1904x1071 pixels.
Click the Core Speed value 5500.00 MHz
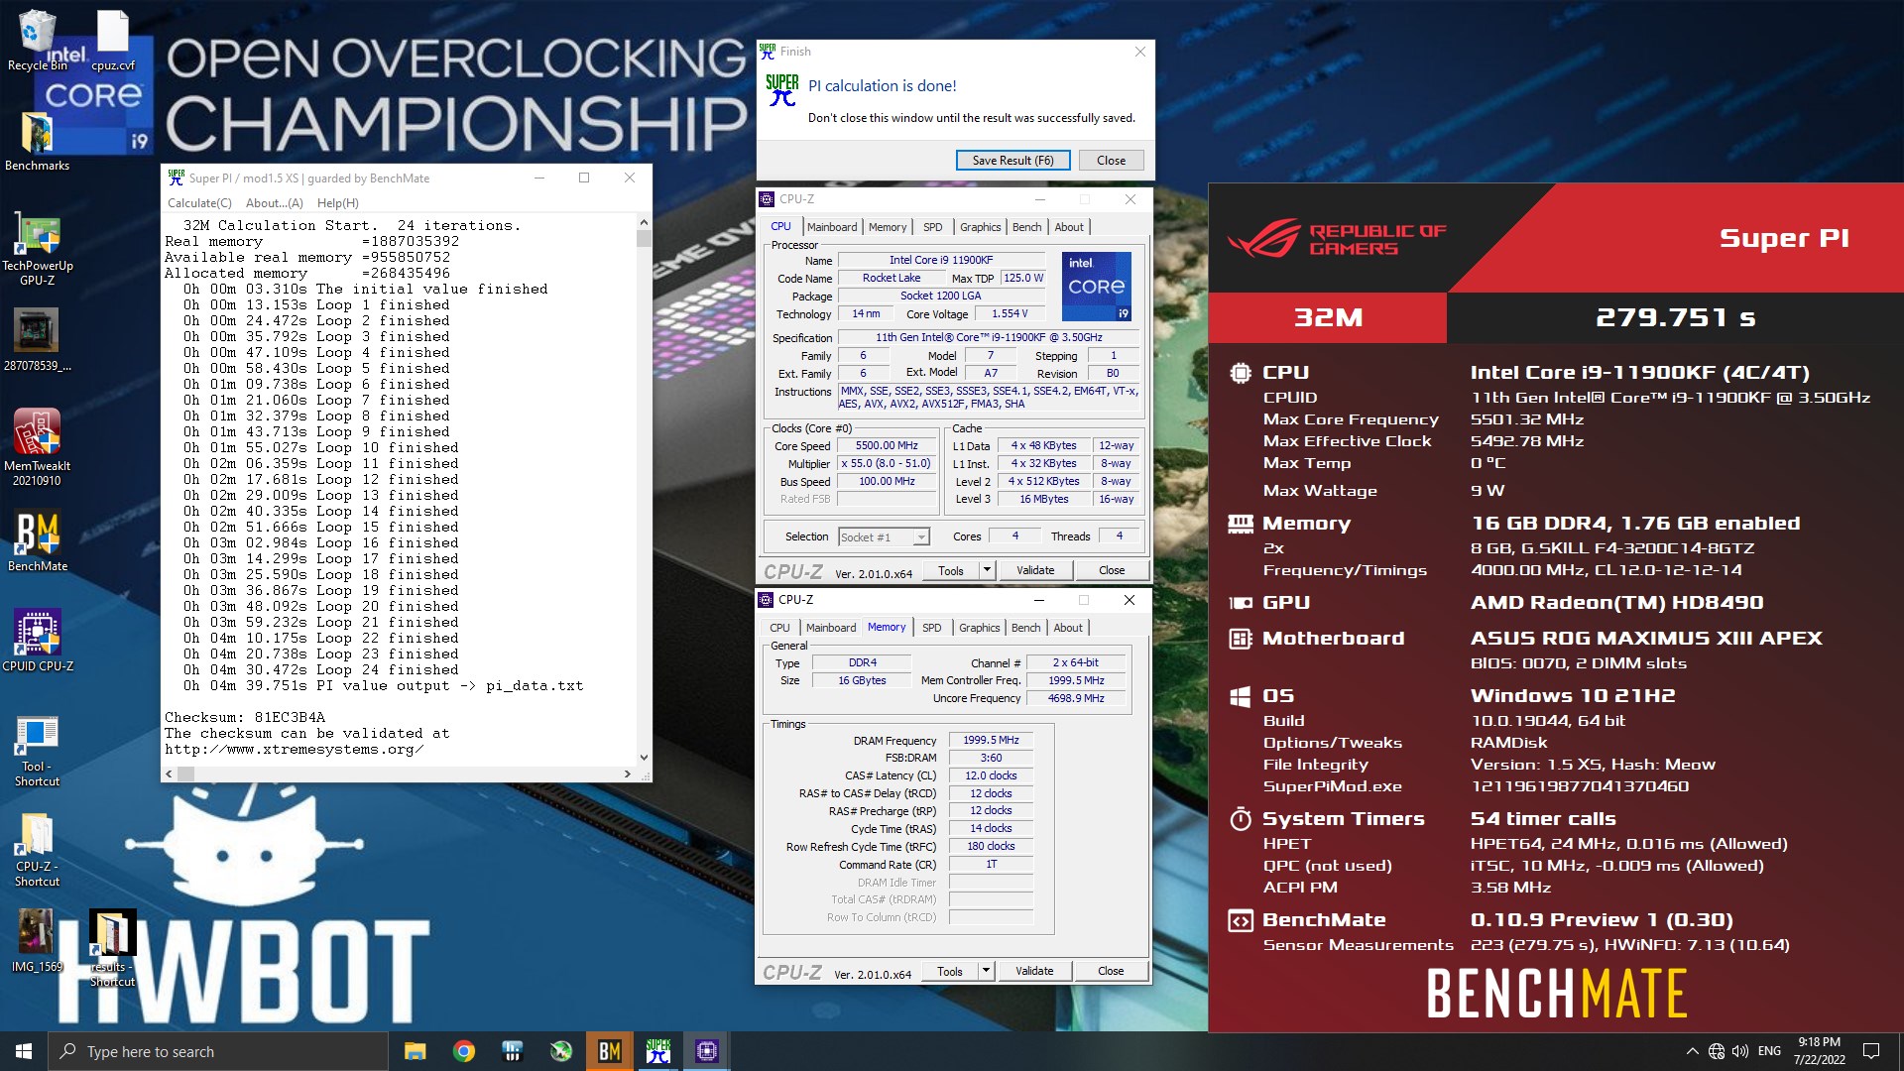[887, 446]
